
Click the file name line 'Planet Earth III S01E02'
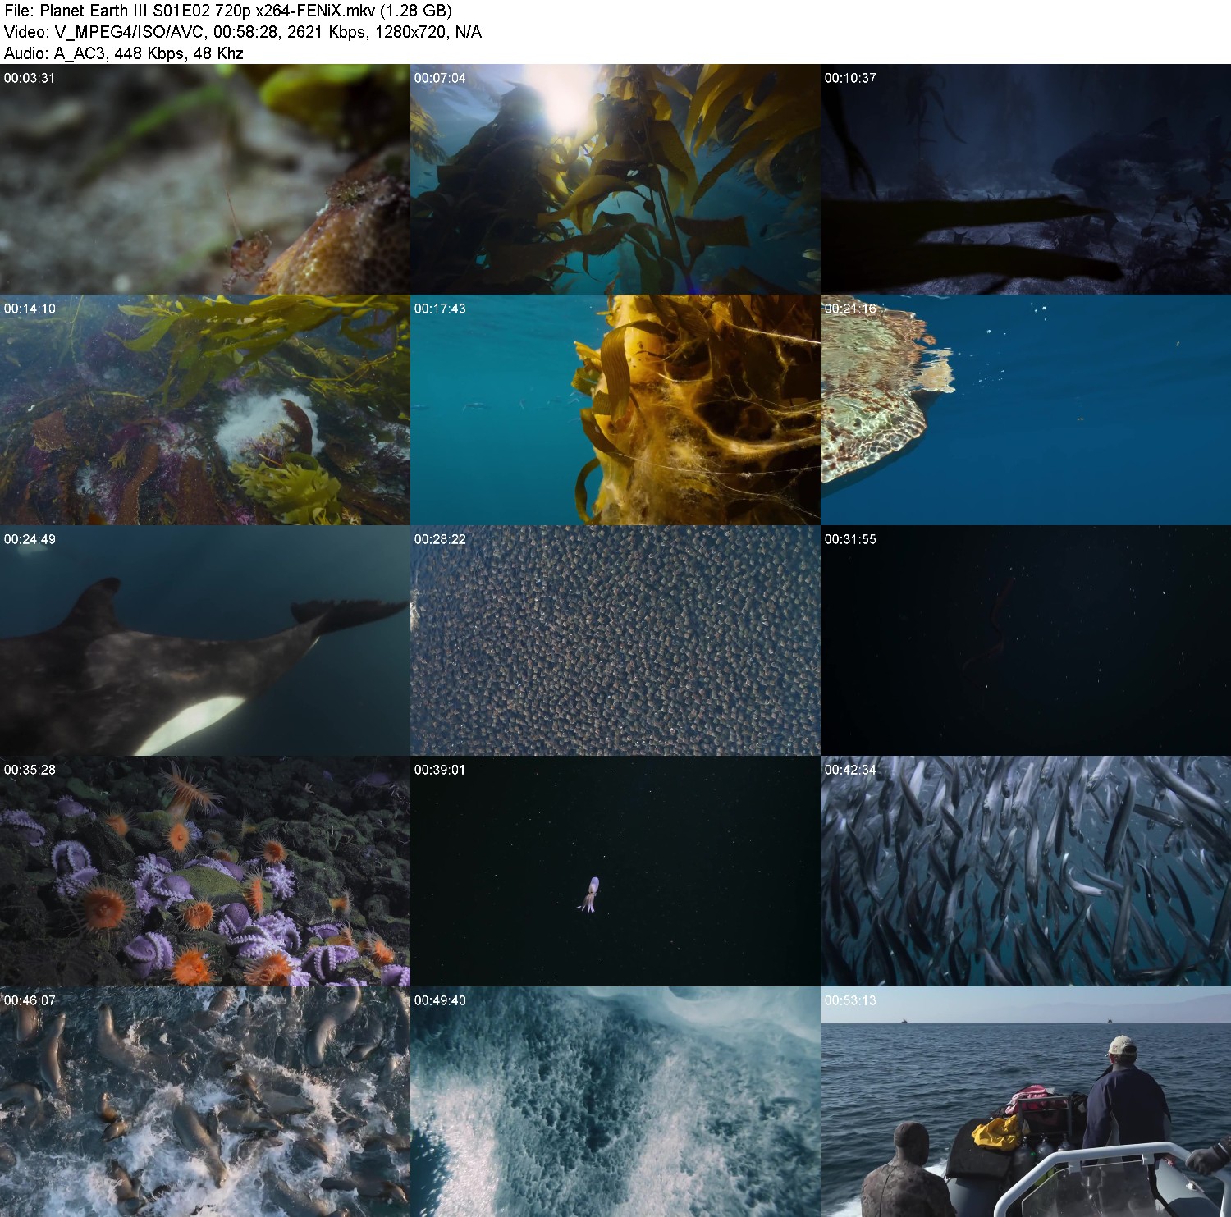(228, 11)
